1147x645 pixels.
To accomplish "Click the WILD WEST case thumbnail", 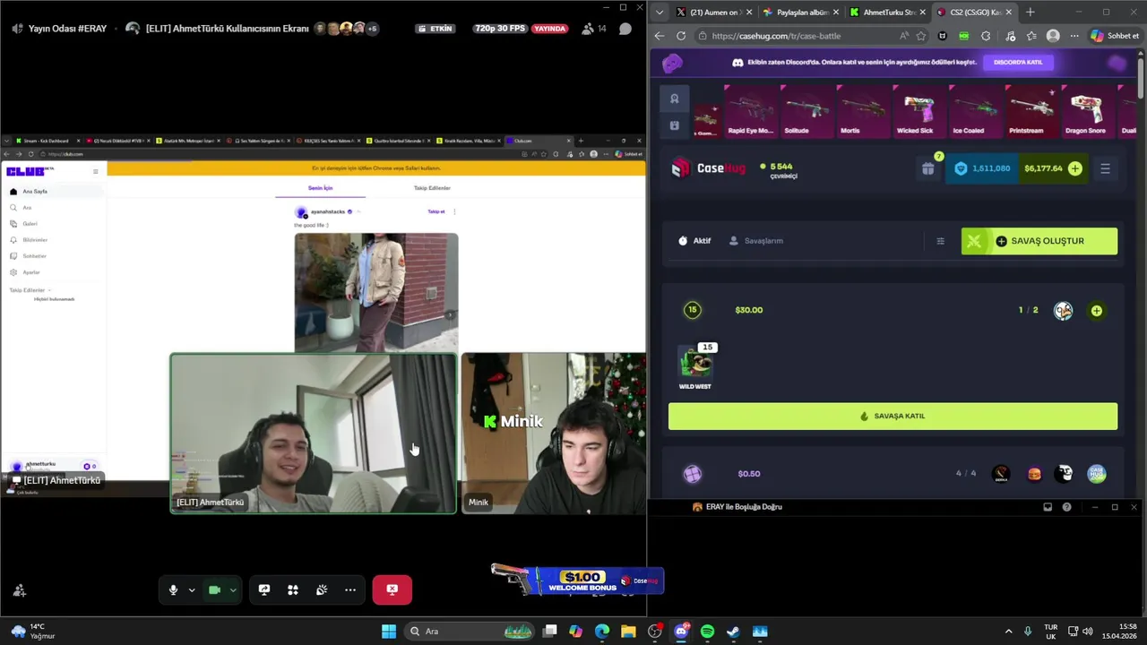I will click(x=695, y=363).
